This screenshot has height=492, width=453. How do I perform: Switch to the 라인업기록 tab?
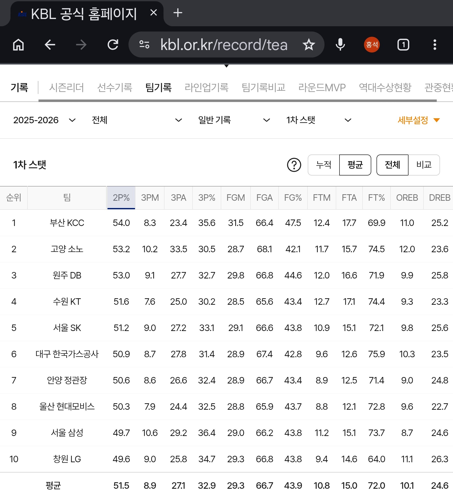click(x=206, y=87)
